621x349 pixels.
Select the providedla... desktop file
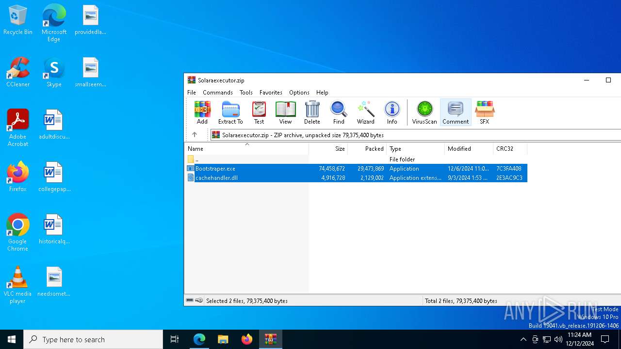point(90,20)
